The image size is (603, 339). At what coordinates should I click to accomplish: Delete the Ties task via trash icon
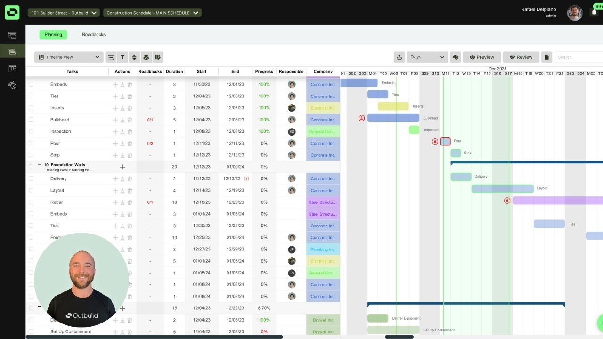tap(130, 97)
